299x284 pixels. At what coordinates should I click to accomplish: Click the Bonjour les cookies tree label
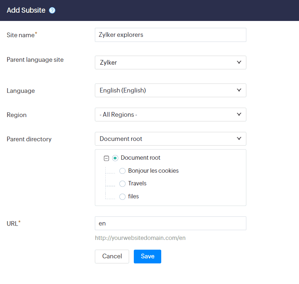[153, 171]
